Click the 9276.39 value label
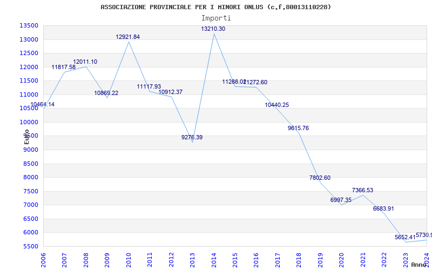This screenshot has width=432, height=270. tap(192, 137)
